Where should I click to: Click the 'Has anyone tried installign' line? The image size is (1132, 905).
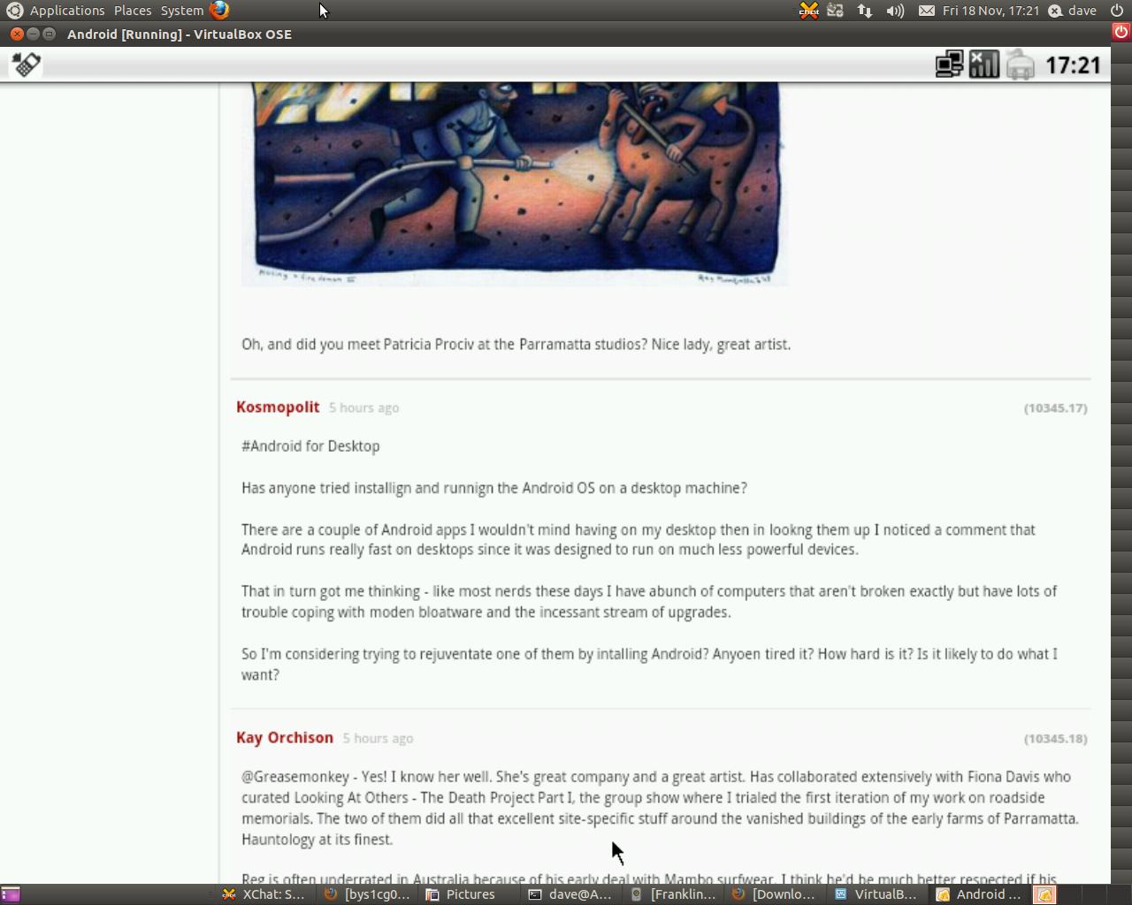point(494,487)
